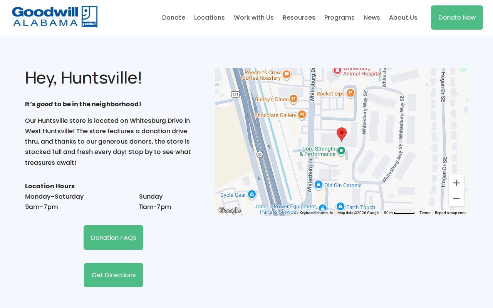The height and width of the screenshot is (308, 493).
Task: Open the Goodwill Alabama logo homepage link
Action: click(x=54, y=17)
